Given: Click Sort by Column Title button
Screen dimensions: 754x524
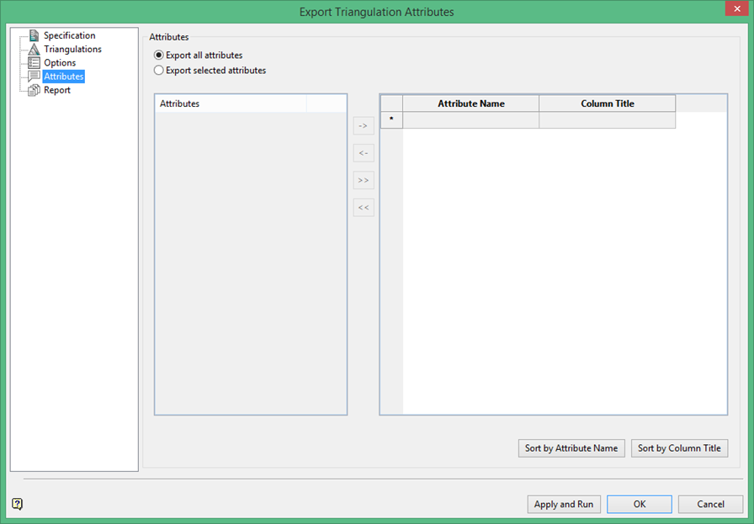Looking at the screenshot, I should (x=679, y=448).
